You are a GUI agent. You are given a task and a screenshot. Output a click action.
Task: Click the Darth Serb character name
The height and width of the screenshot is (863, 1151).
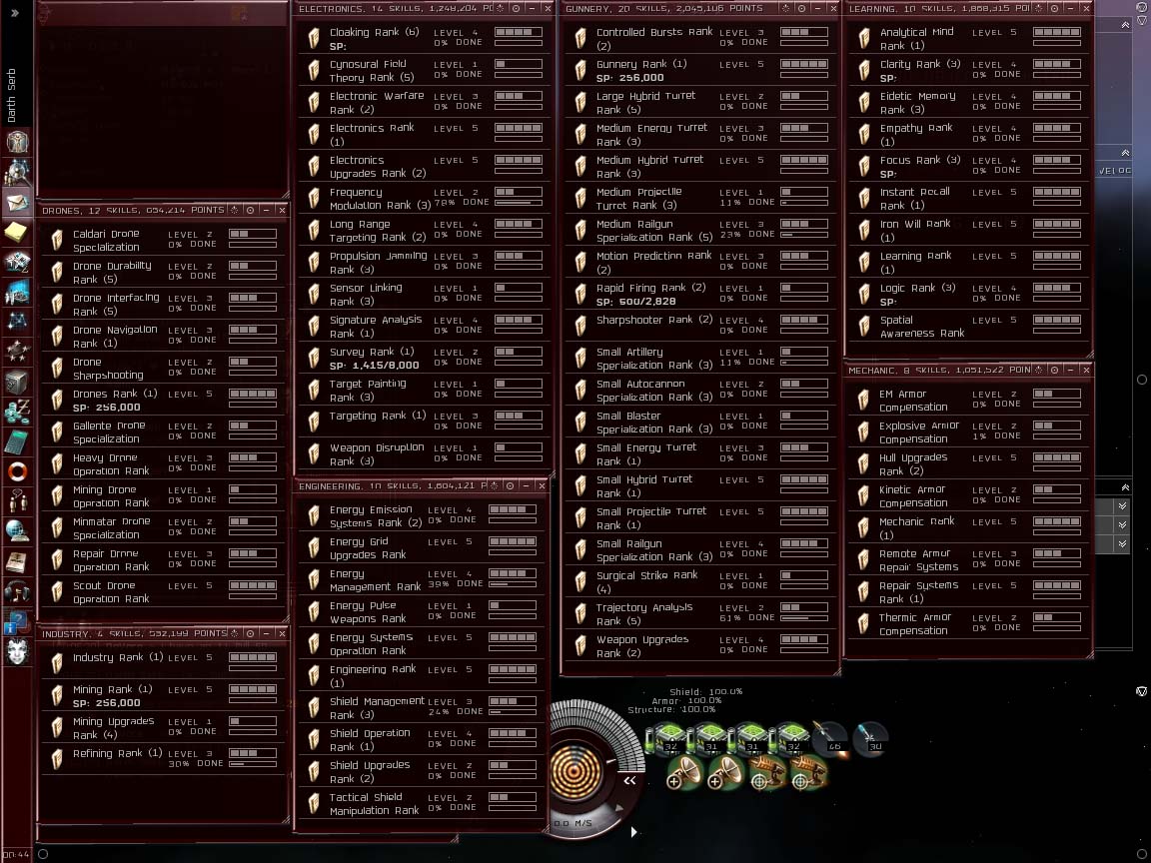pyautogui.click(x=11, y=96)
